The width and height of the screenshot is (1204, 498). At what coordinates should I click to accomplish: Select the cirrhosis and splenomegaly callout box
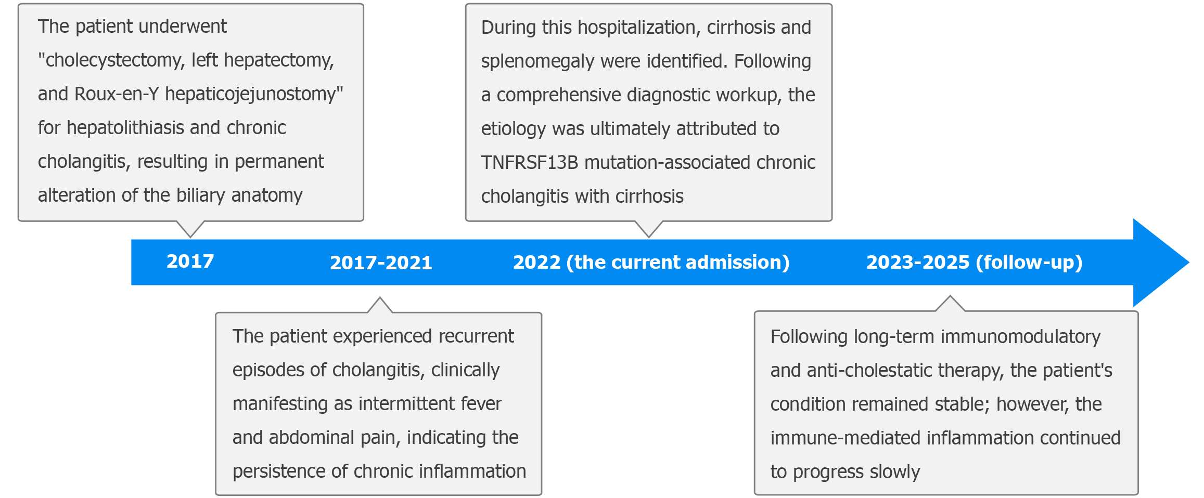[x=648, y=112]
